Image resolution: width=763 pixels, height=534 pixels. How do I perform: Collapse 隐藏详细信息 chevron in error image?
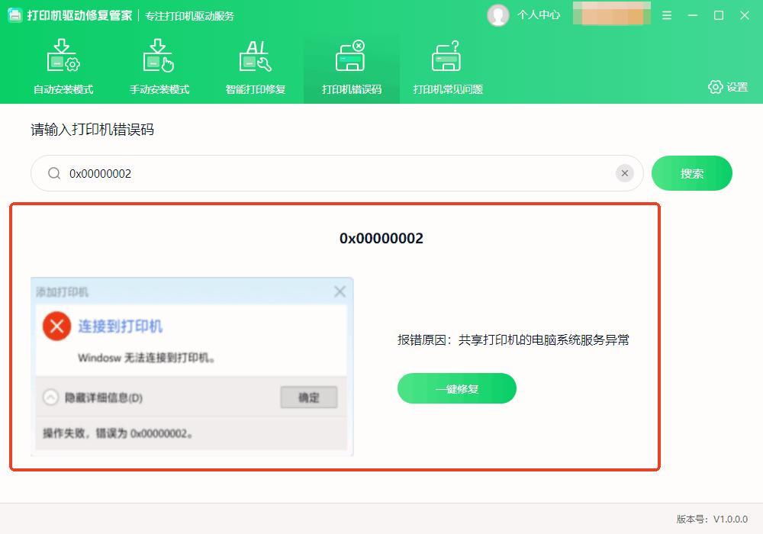pos(50,397)
